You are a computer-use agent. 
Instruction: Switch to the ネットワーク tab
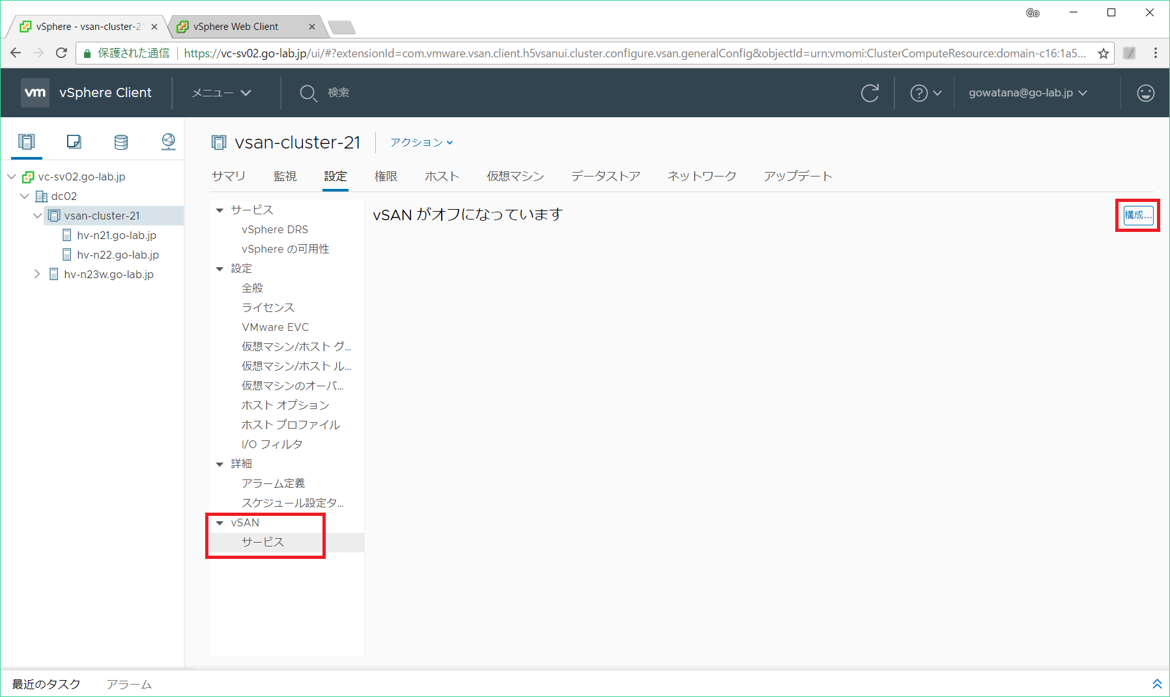[x=702, y=176]
